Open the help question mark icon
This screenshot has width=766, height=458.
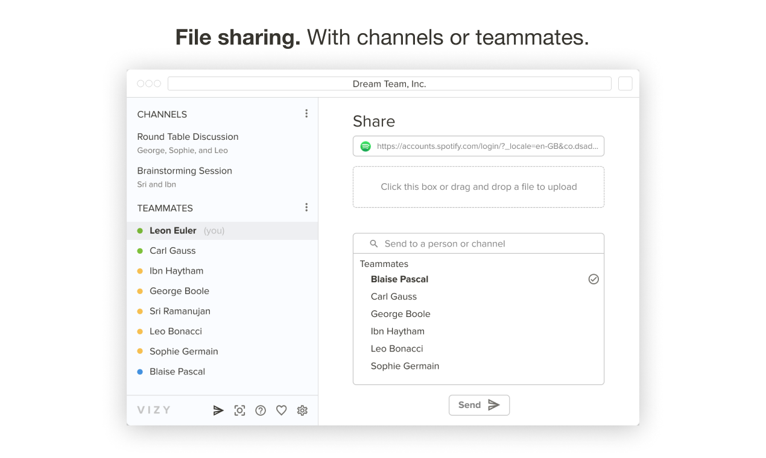point(261,410)
